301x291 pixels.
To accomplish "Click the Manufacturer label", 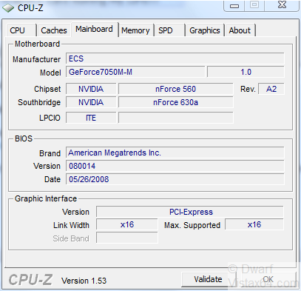I will tap(36, 59).
